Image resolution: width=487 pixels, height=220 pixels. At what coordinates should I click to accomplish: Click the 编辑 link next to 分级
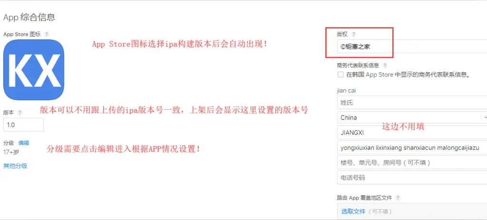coord(24,143)
